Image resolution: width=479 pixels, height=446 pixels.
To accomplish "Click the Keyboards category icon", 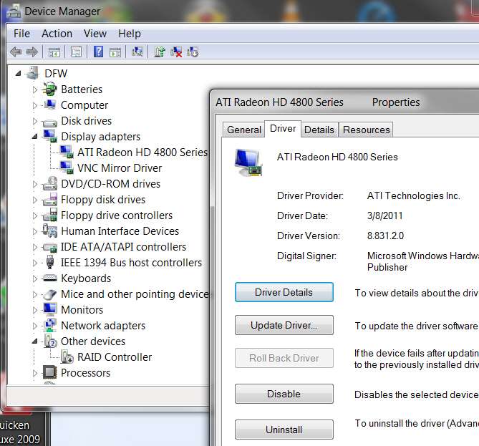I will (x=50, y=278).
